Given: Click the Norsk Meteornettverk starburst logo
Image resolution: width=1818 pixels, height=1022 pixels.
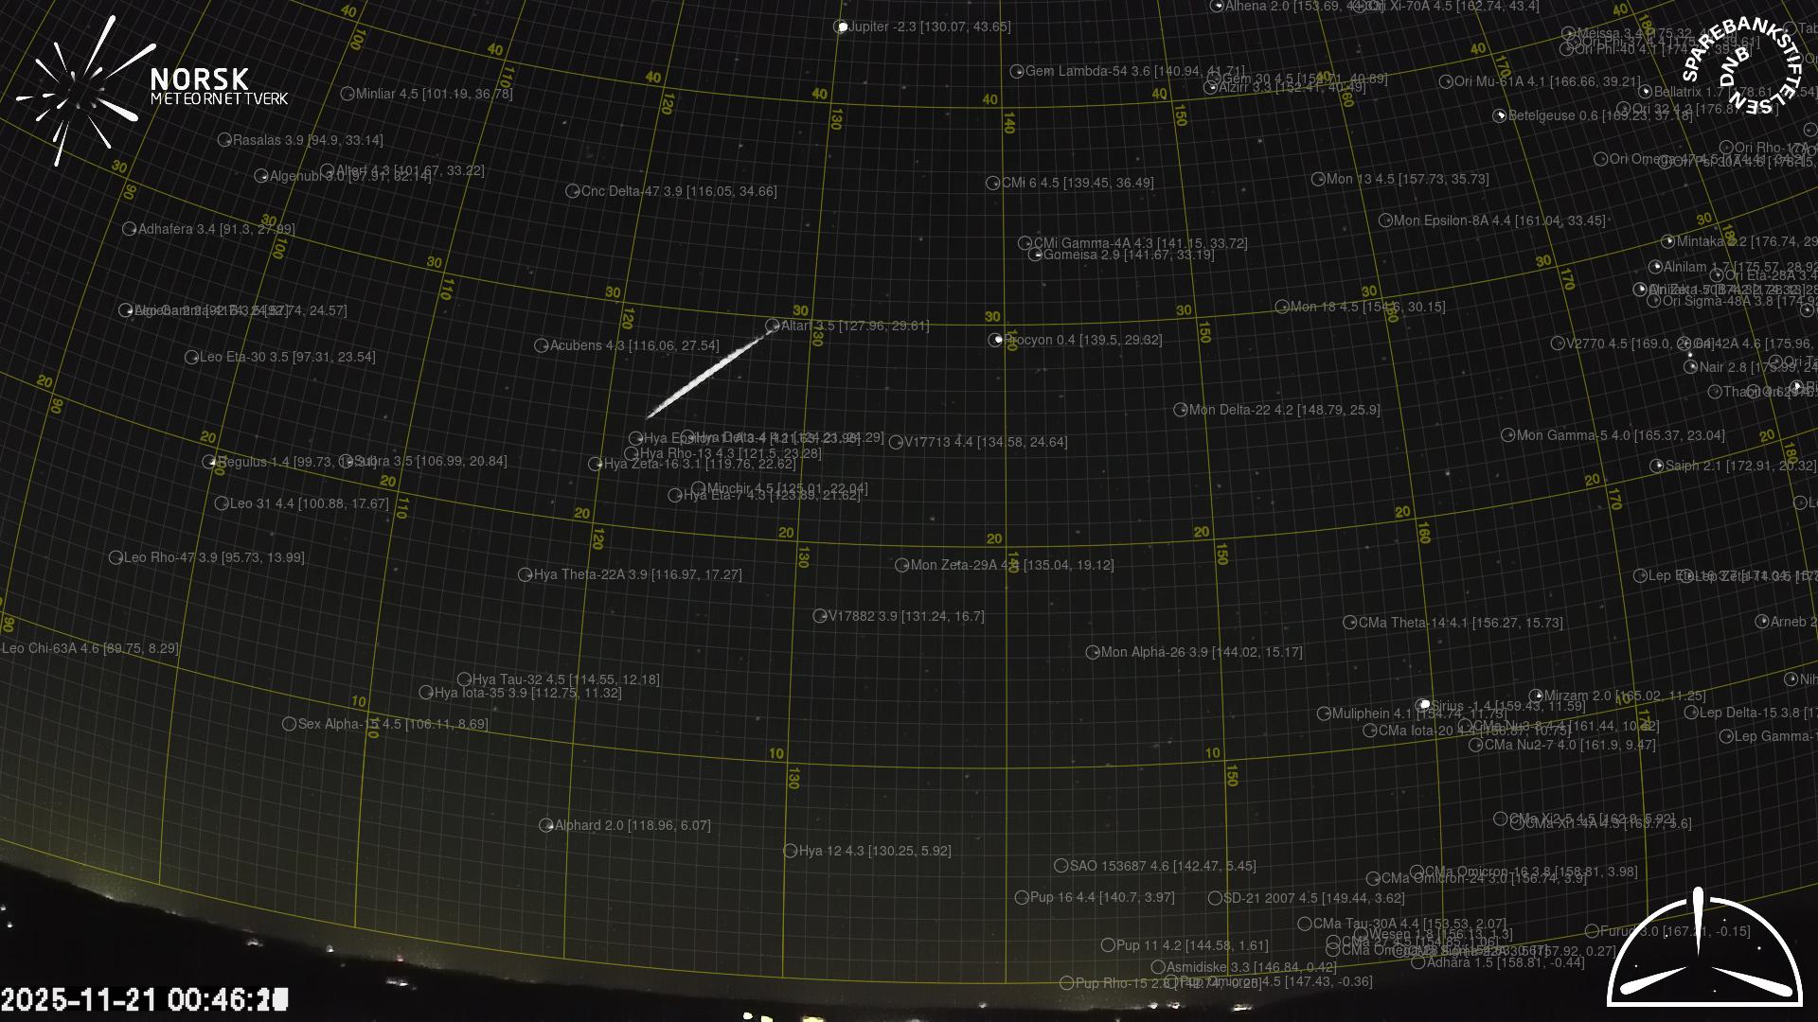Looking at the screenshot, I should pyautogui.click(x=80, y=92).
